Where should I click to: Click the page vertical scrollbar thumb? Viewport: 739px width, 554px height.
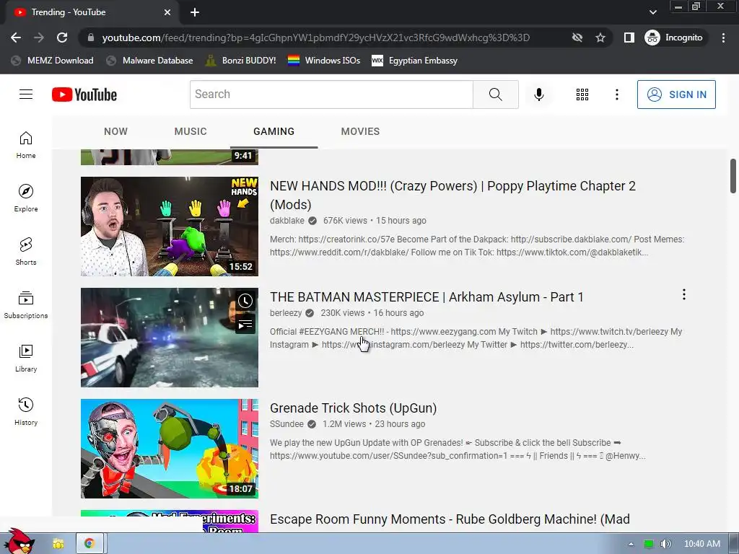click(x=733, y=176)
